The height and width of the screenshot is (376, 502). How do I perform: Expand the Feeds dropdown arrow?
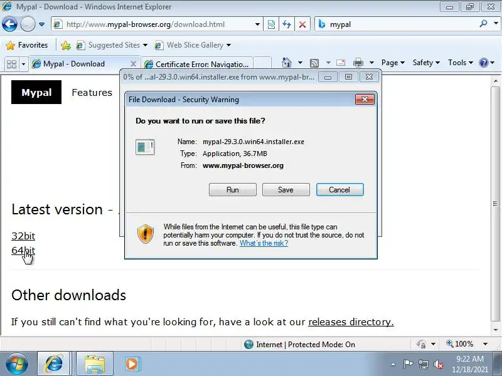coord(328,63)
